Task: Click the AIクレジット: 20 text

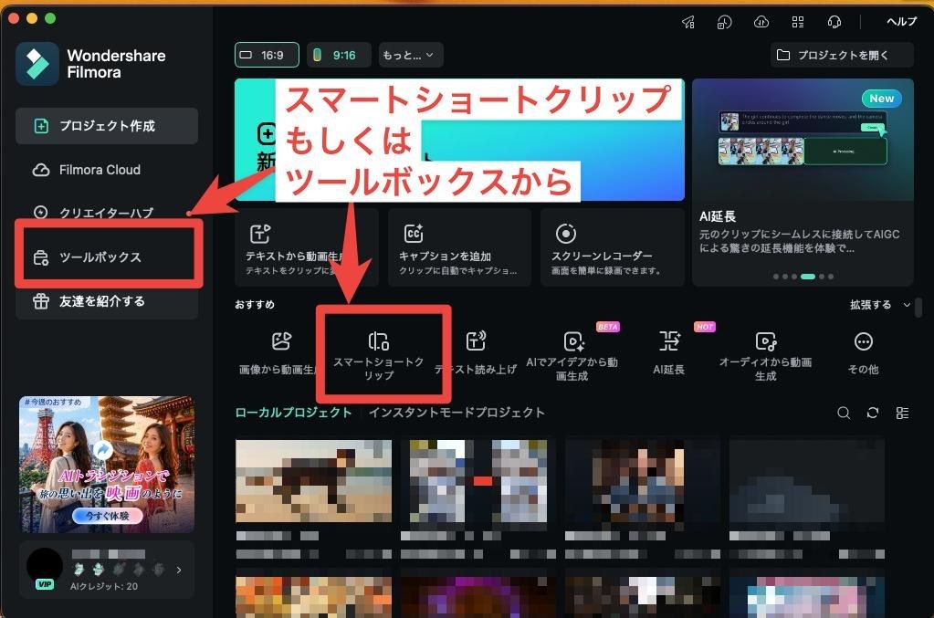Action: click(104, 586)
